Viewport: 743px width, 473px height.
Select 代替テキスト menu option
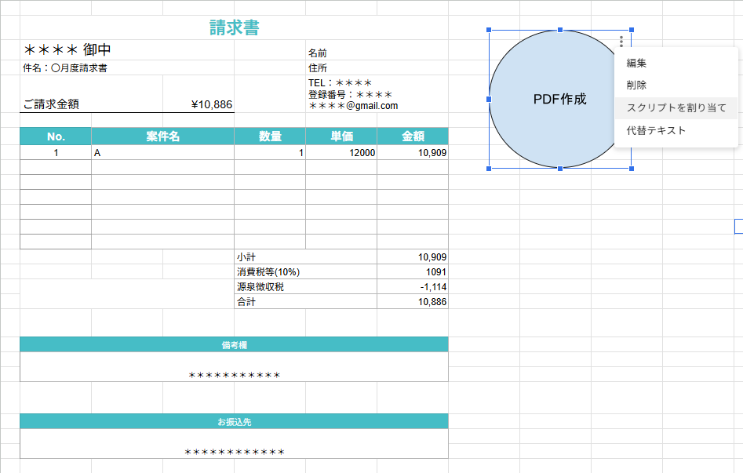656,130
